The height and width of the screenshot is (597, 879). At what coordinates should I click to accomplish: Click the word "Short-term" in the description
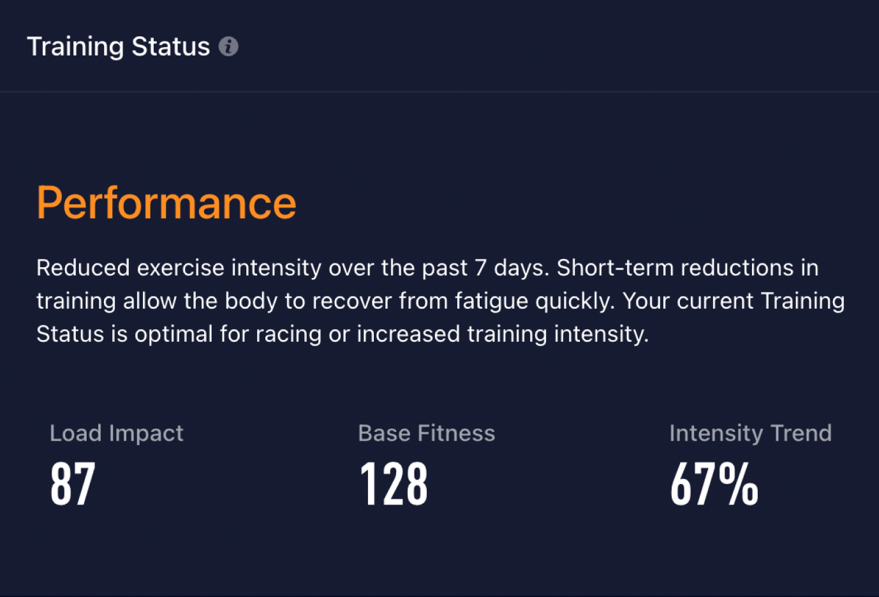[x=615, y=268]
